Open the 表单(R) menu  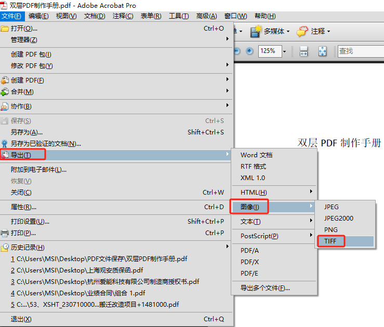[x=151, y=16]
